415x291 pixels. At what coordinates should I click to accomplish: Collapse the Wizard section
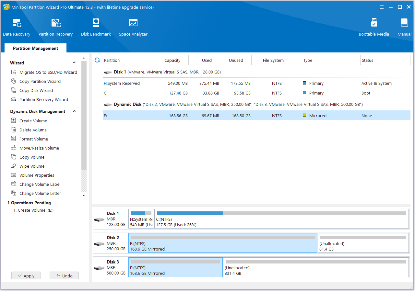point(74,63)
